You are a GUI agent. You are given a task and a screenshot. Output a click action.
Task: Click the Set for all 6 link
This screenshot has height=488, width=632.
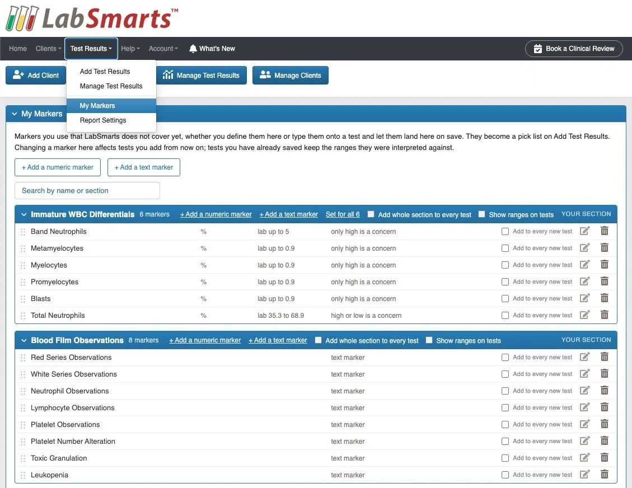[343, 214]
